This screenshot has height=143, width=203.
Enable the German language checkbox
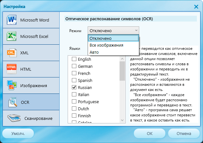(x=74, y=66)
